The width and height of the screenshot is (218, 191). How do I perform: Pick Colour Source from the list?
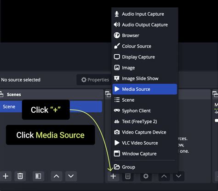145,46
